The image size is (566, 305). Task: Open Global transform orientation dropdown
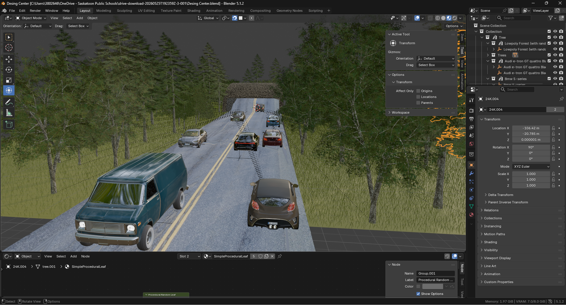(x=208, y=18)
